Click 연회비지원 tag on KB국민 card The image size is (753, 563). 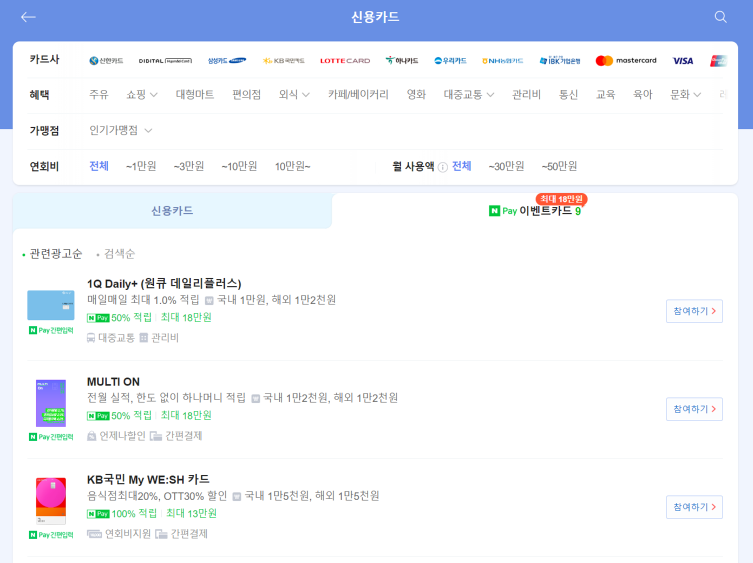coord(119,534)
